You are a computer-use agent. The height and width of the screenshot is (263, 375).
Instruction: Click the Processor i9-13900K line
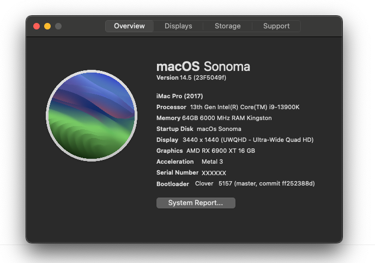(x=228, y=107)
